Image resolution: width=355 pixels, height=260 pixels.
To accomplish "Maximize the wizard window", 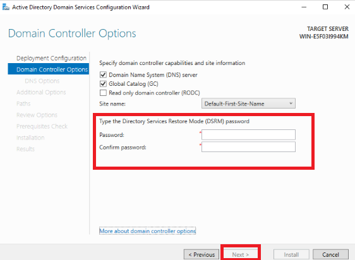I will point(325,7).
